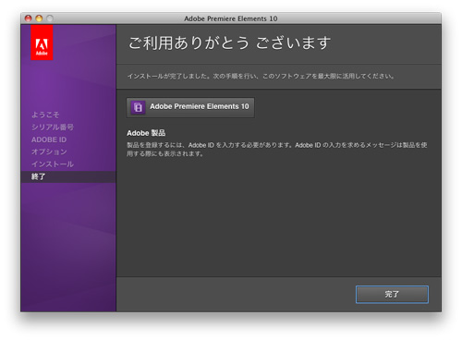The height and width of the screenshot is (340, 462).
Task: Click the ご利用ありがとうございます heading
Action: [229, 42]
